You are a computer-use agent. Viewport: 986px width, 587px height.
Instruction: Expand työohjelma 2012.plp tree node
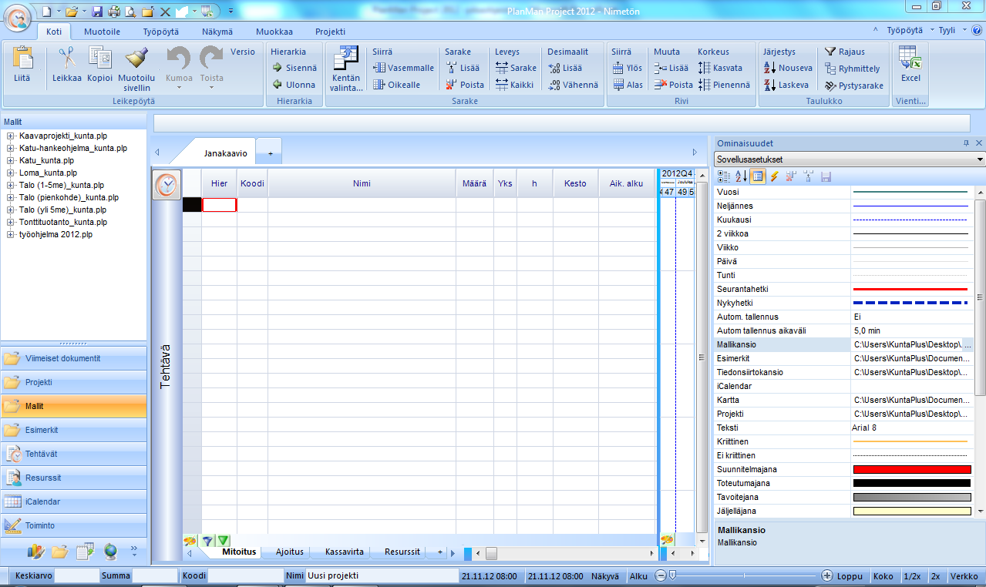pyautogui.click(x=11, y=234)
